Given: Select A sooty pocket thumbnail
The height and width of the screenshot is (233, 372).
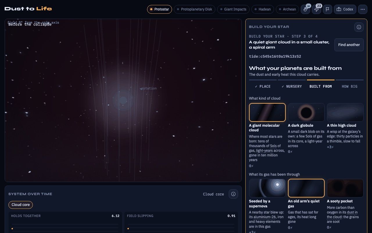Looking at the screenshot, I should [345, 188].
